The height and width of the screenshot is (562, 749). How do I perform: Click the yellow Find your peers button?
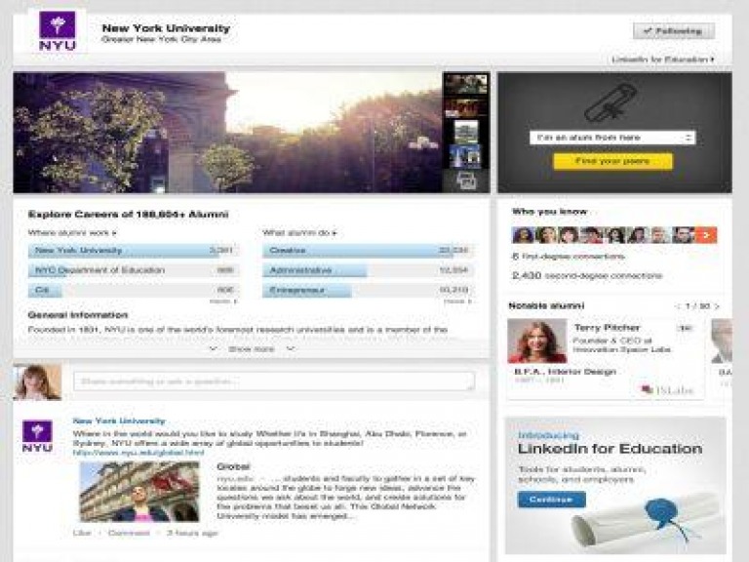coord(611,161)
